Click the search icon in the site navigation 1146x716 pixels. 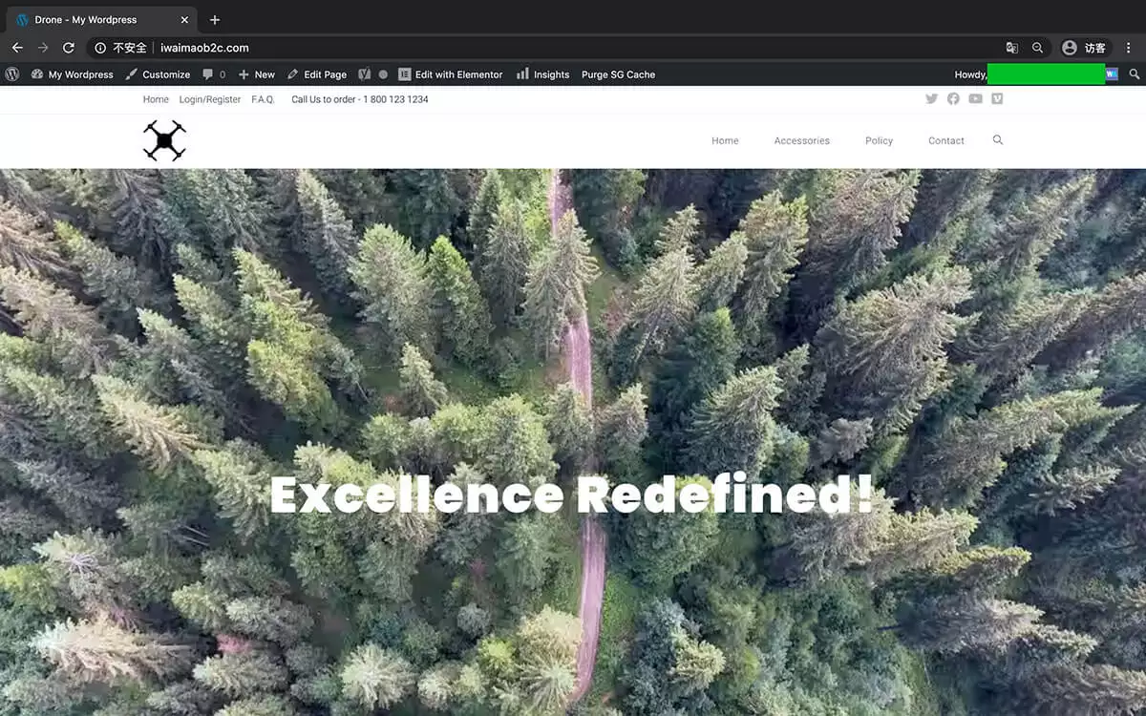click(998, 140)
